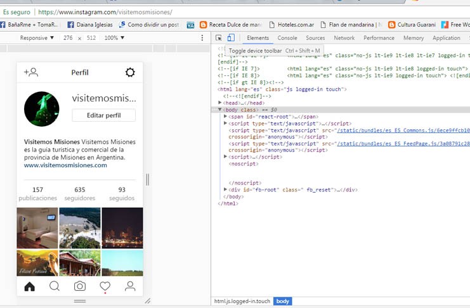Open the 100% zoom dropdown
The height and width of the screenshot is (308, 470).
click(114, 38)
